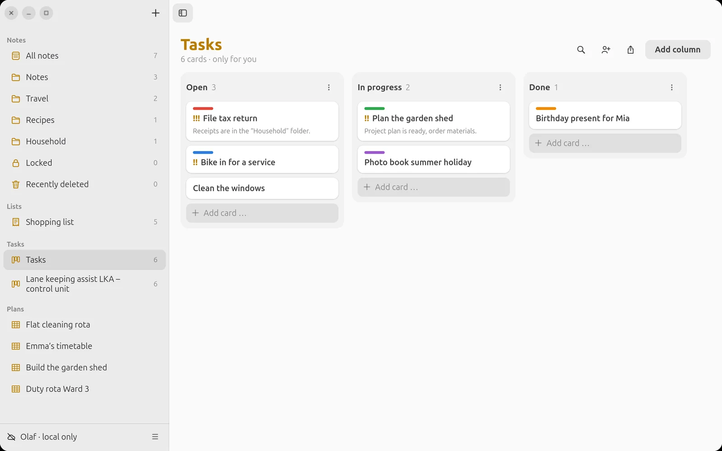Open the Photo book summer holiday card
722x451 pixels.
pyautogui.click(x=434, y=159)
